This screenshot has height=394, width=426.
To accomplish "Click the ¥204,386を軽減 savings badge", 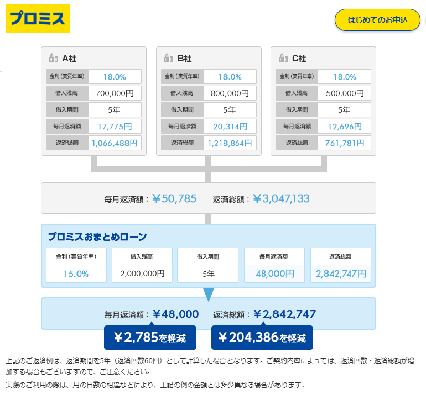I will click(x=262, y=337).
